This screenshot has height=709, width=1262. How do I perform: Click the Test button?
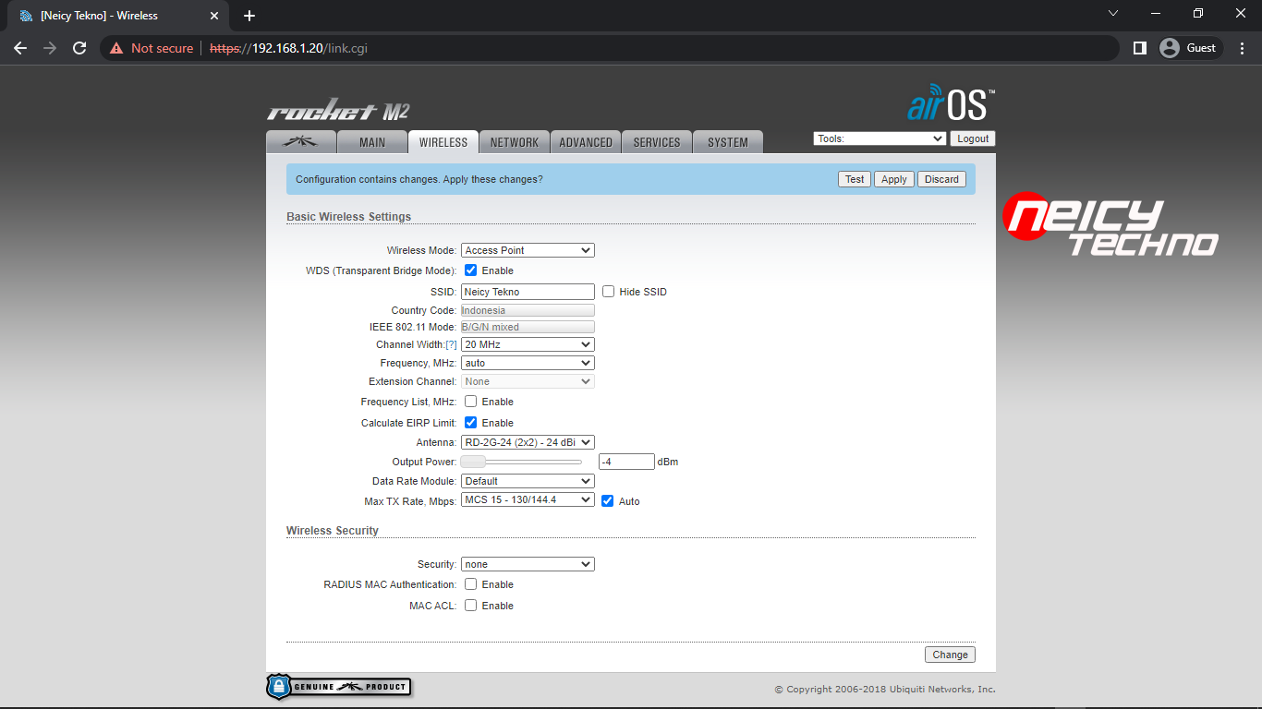click(855, 179)
